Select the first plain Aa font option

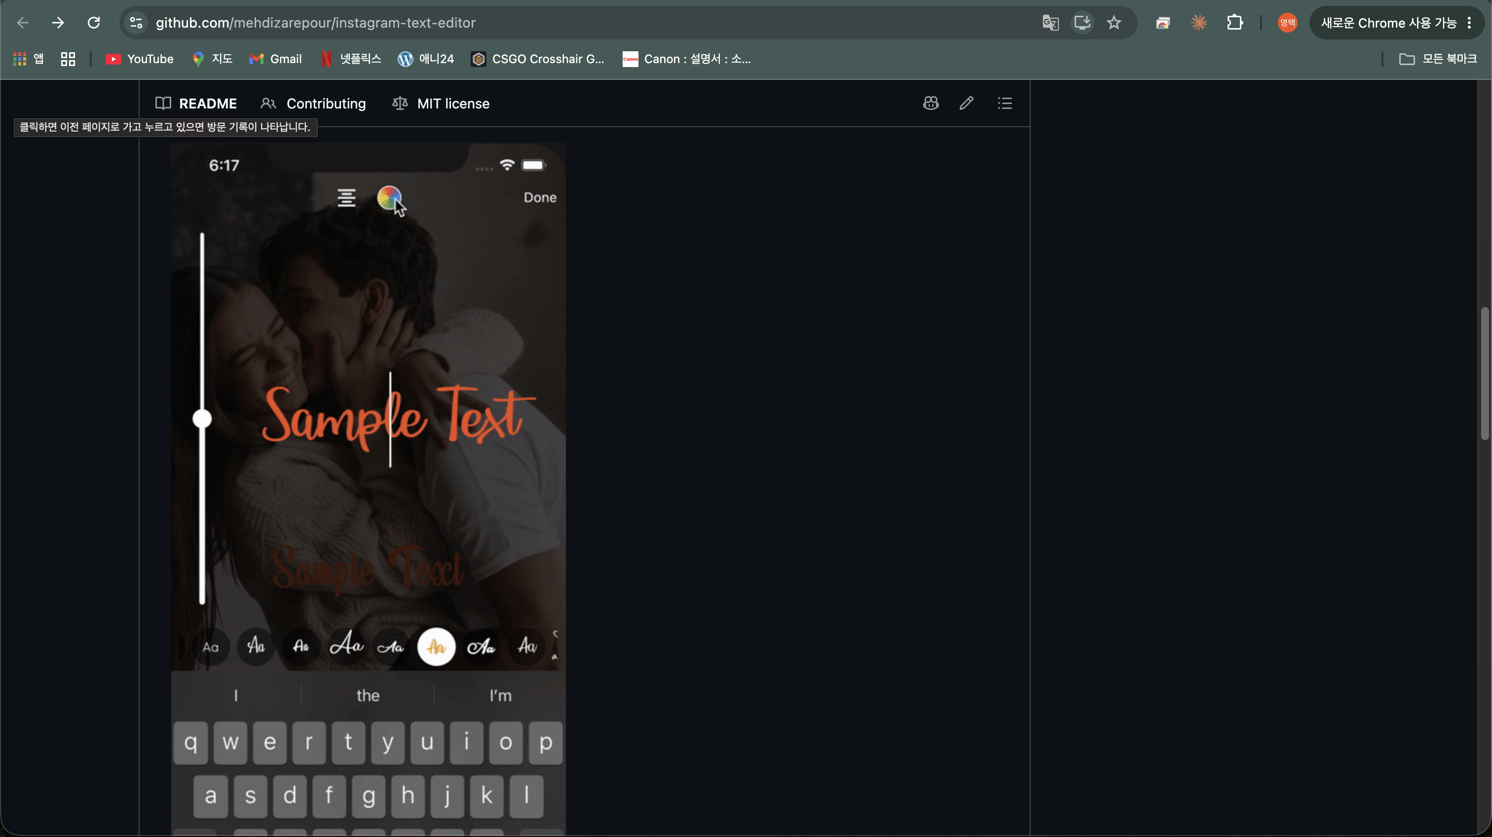pyautogui.click(x=211, y=647)
